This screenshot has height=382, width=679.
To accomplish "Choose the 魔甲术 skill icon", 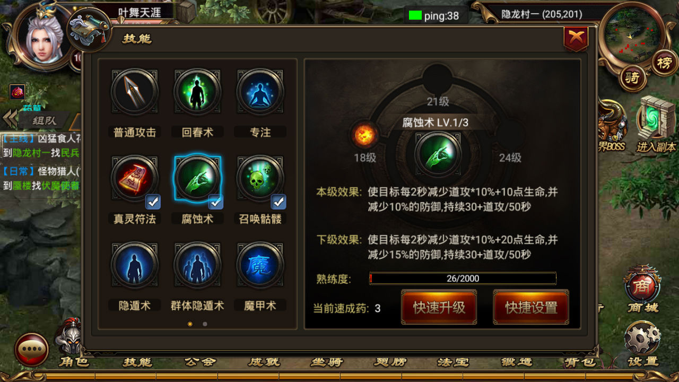I will 260,265.
